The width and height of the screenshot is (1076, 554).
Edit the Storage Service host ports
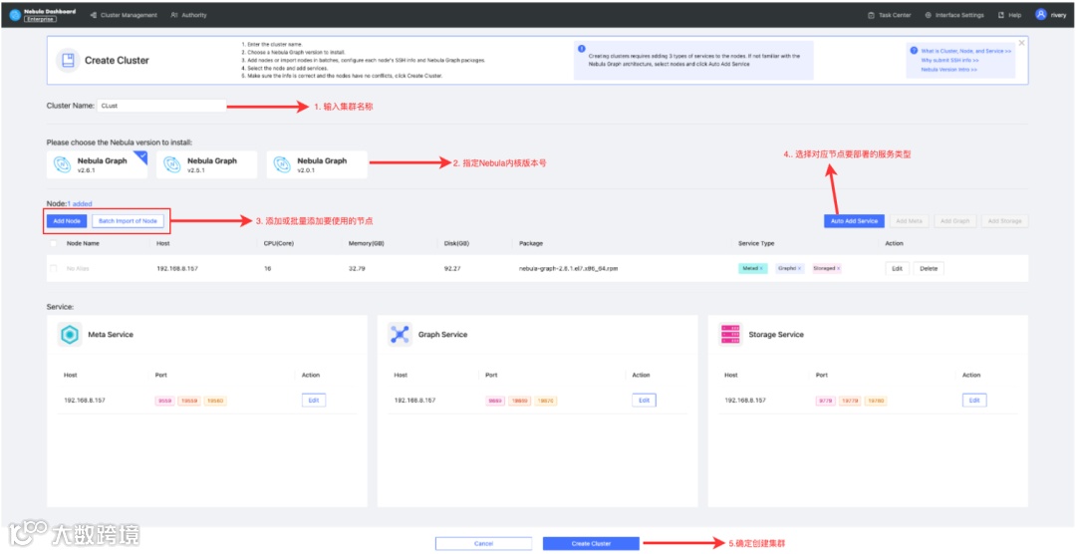974,401
